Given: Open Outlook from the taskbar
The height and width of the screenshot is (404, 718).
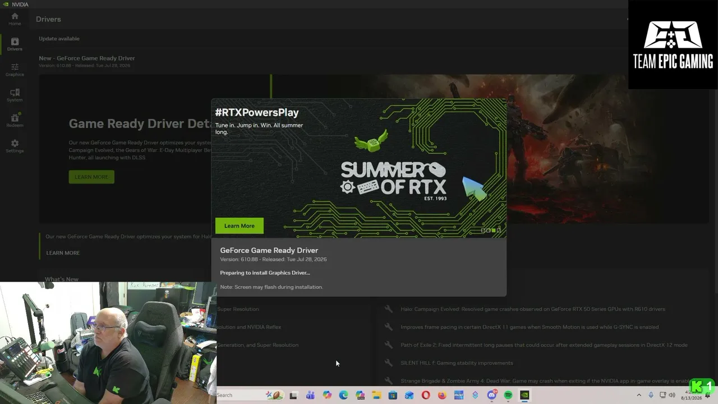Looking at the screenshot, I should click(x=409, y=395).
